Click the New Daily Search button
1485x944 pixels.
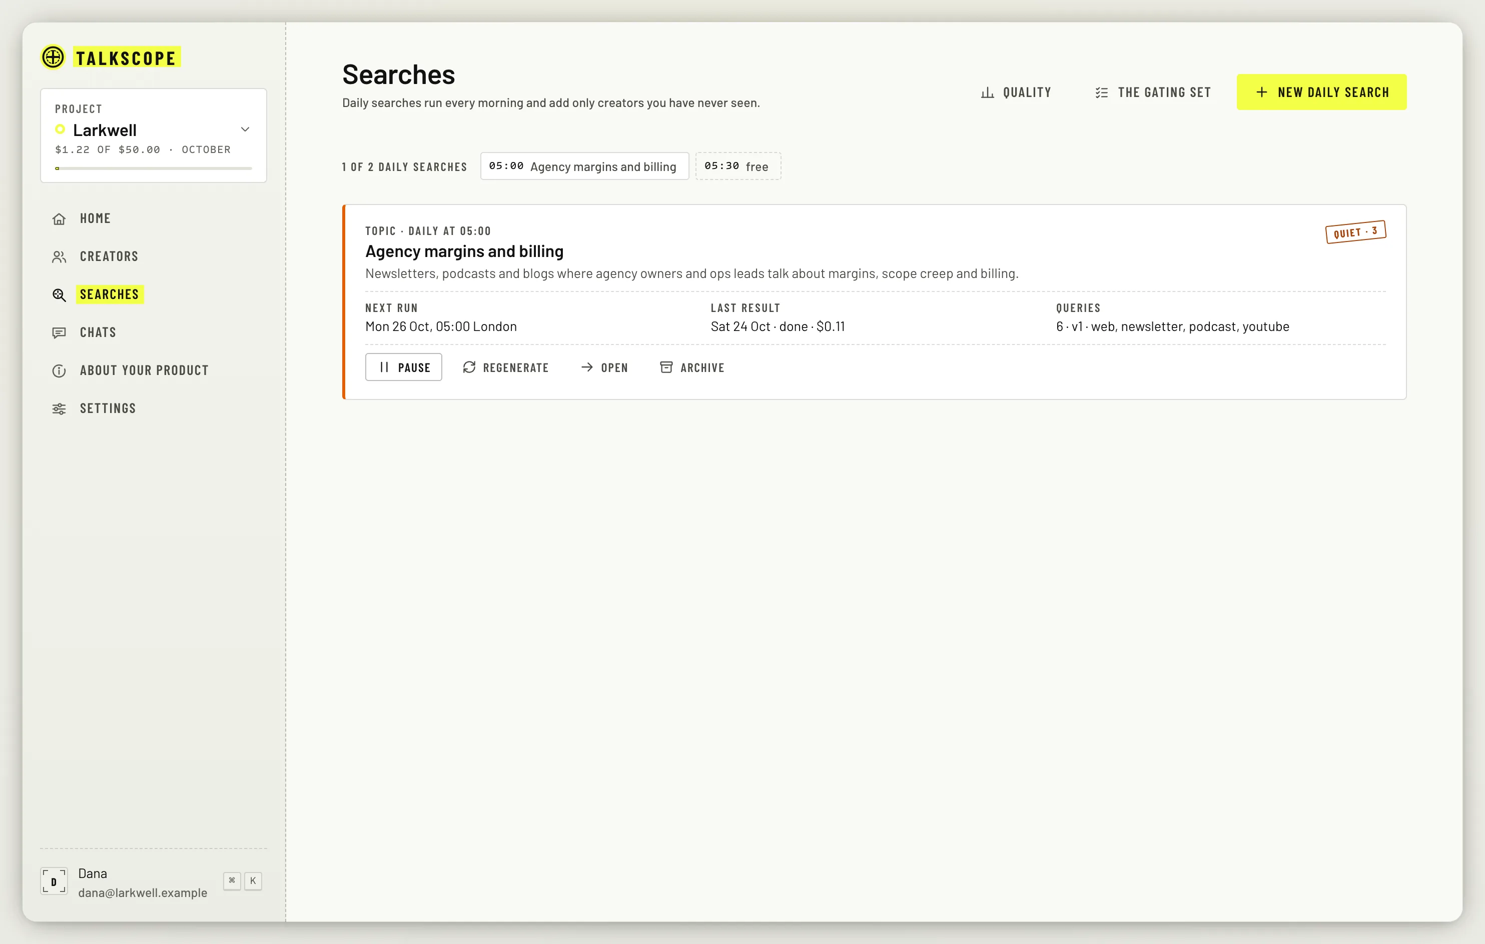(1321, 92)
